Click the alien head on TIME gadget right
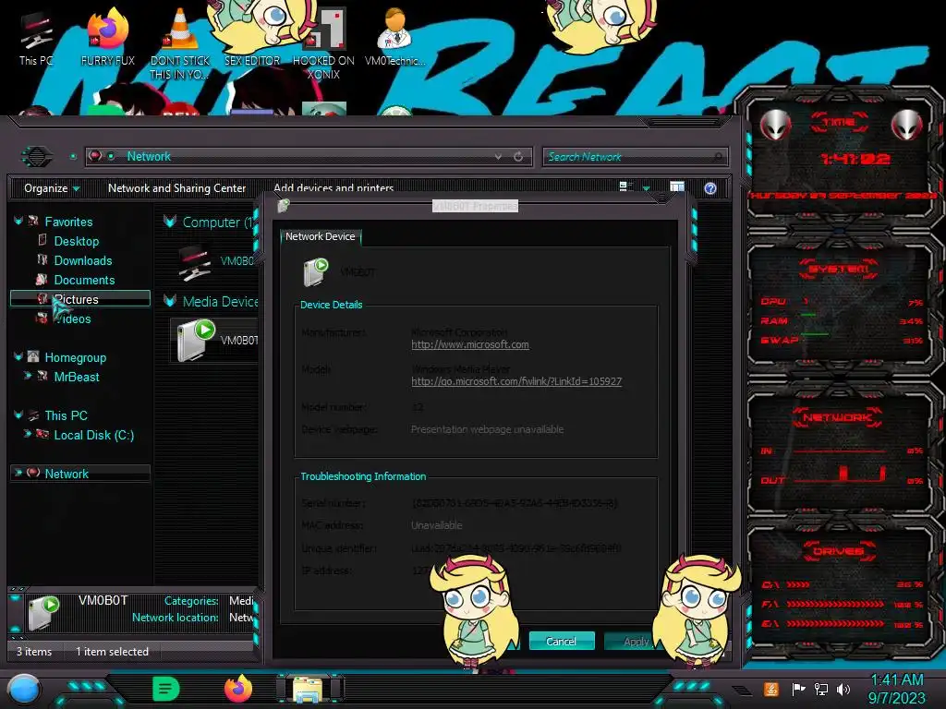The image size is (946, 709). coord(907,125)
